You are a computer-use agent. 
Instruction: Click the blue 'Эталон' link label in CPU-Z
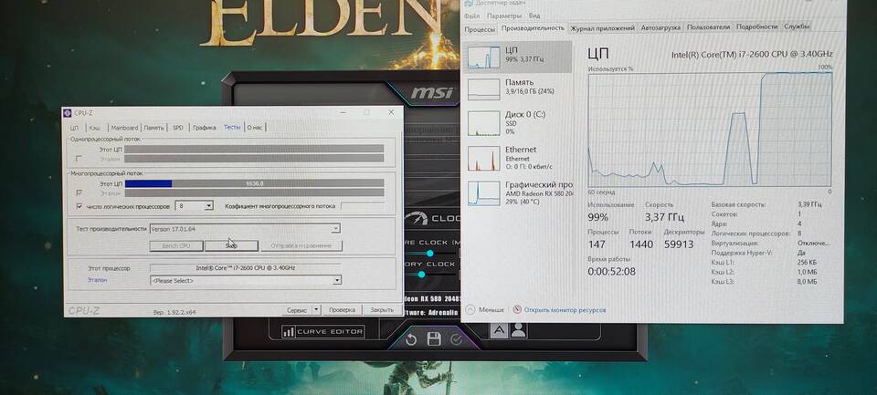(x=98, y=280)
